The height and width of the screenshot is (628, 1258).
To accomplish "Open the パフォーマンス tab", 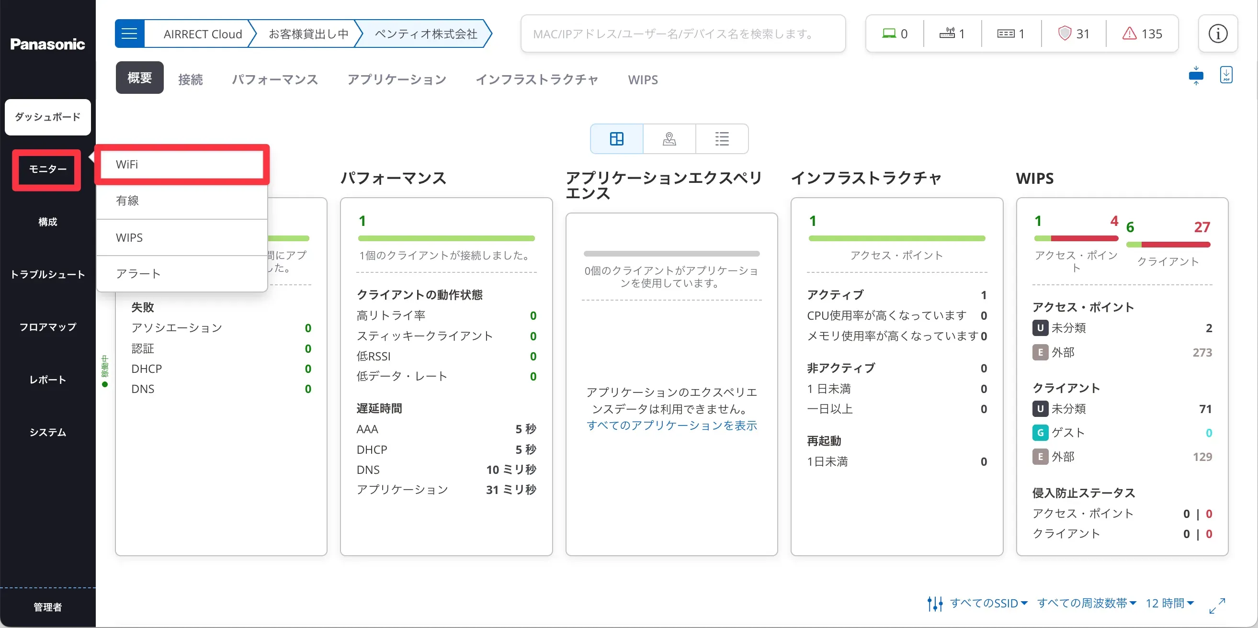I will (x=274, y=79).
